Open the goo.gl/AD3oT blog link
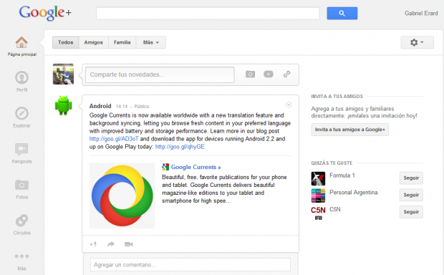The width and height of the screenshot is (444, 275). [x=114, y=139]
